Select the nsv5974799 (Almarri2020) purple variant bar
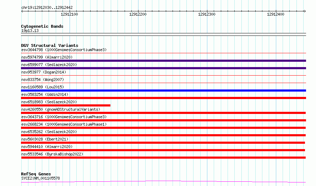The height and width of the screenshot is (186, 316). tap(163, 61)
